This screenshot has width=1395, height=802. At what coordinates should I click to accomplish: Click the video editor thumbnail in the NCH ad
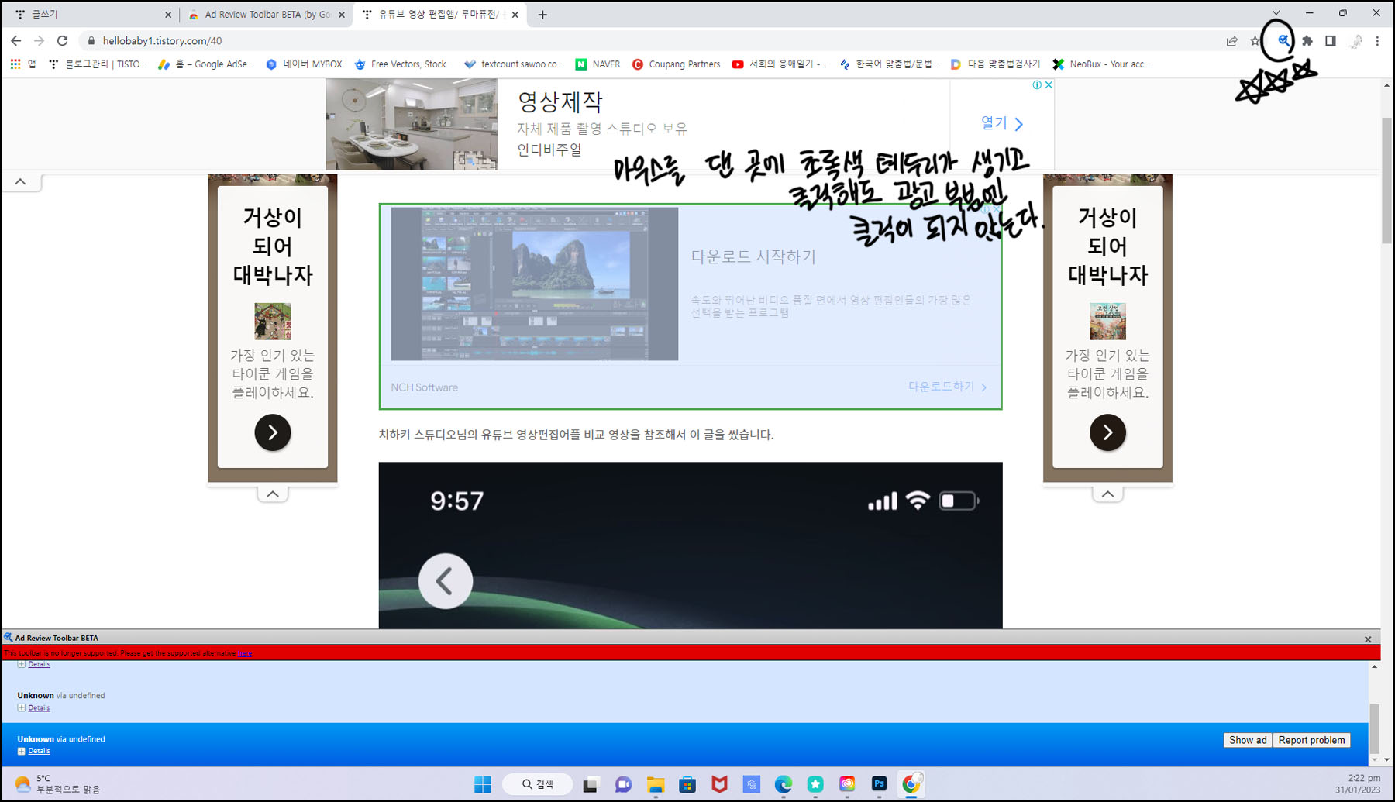pos(535,284)
